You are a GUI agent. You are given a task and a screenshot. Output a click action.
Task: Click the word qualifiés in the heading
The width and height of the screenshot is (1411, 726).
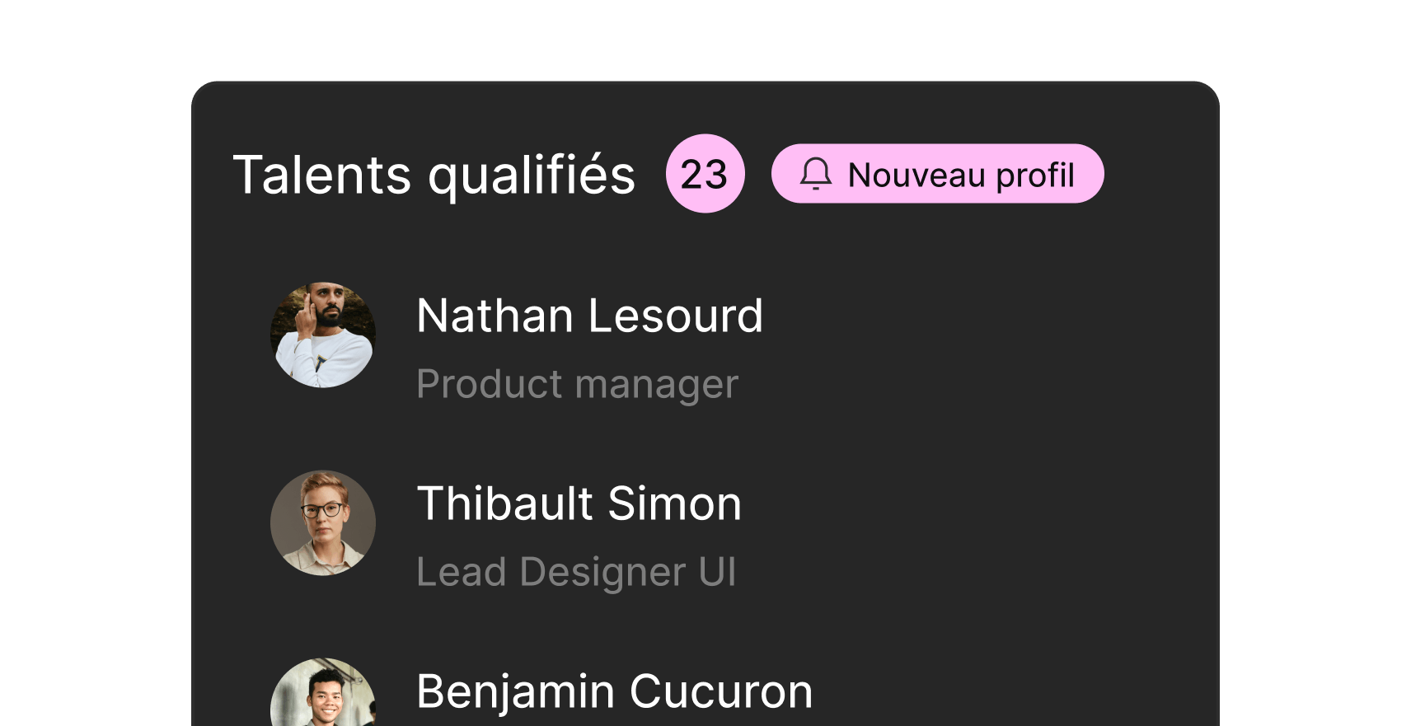(x=532, y=175)
